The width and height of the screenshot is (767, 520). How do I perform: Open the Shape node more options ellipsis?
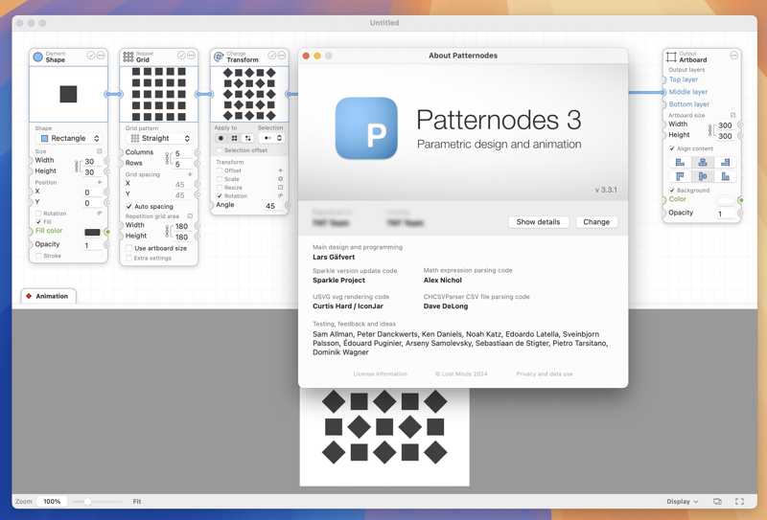pyautogui.click(x=101, y=56)
